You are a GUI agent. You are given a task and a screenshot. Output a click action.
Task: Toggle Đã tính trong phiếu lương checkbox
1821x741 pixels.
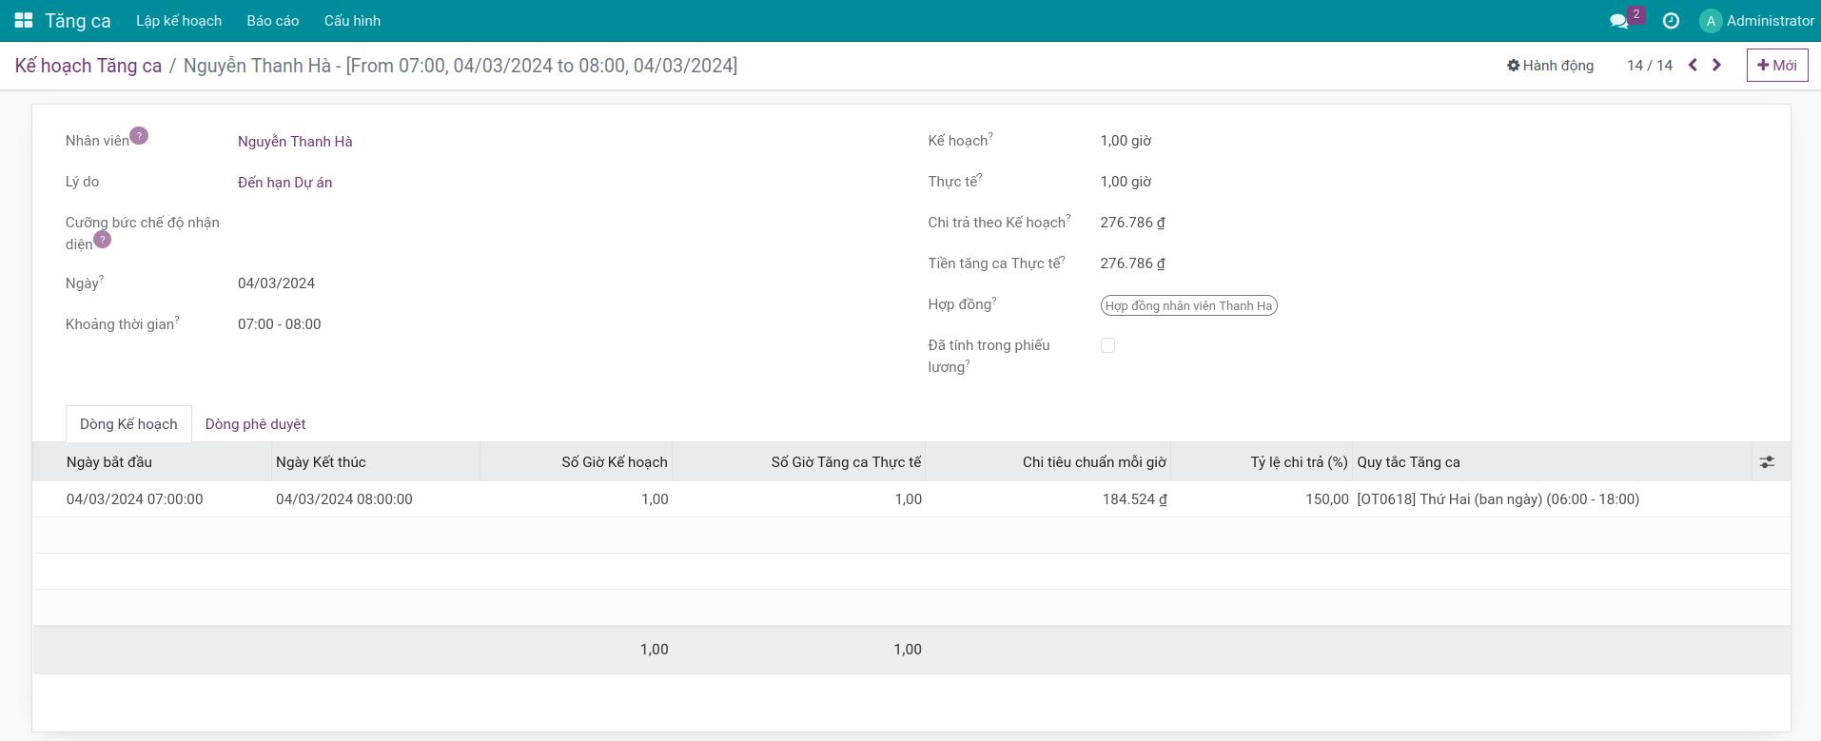pos(1107,345)
